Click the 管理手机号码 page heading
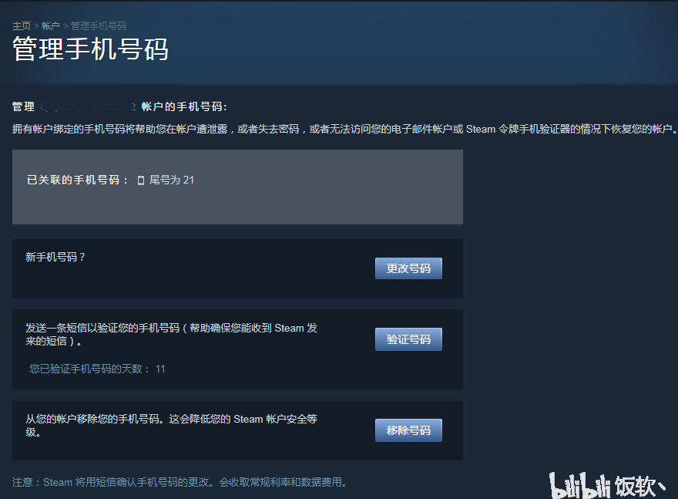Screen dimensions: 678x499 90,49
